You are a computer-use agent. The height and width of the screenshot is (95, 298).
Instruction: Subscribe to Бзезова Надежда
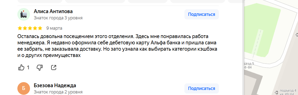pyautogui.click(x=202, y=88)
